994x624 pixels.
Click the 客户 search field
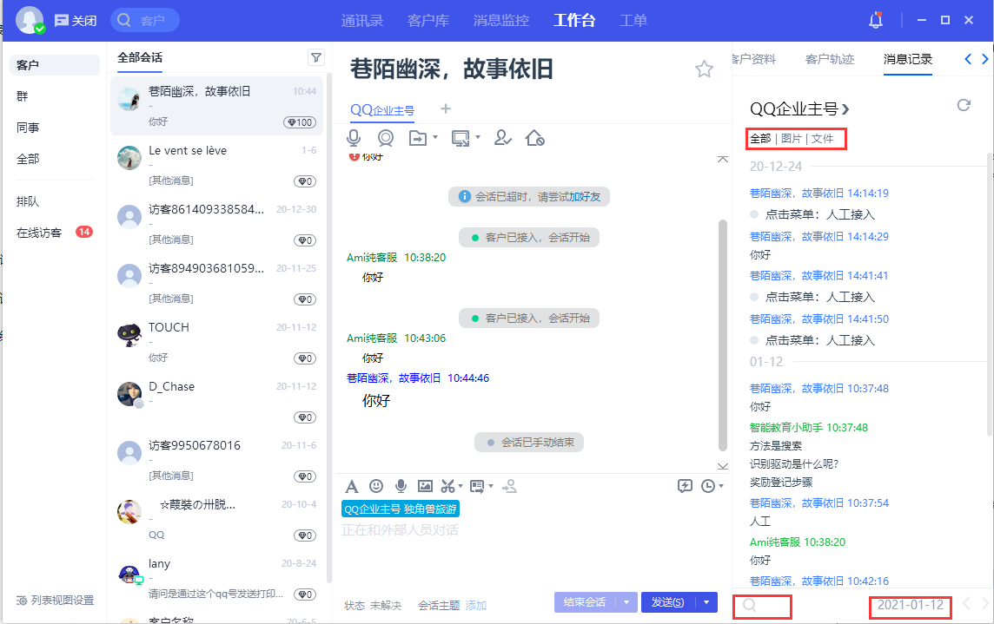[x=145, y=20]
